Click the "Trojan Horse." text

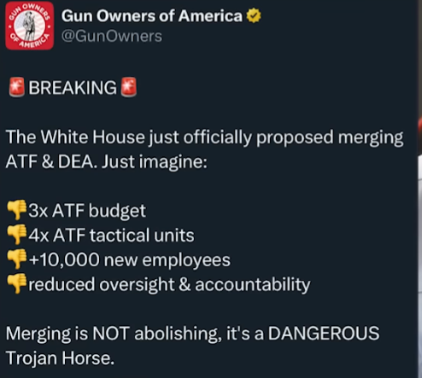[60, 358]
